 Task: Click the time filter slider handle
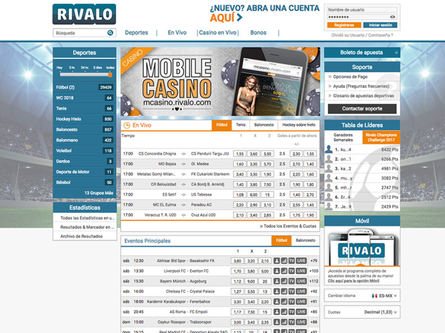(x=110, y=74)
